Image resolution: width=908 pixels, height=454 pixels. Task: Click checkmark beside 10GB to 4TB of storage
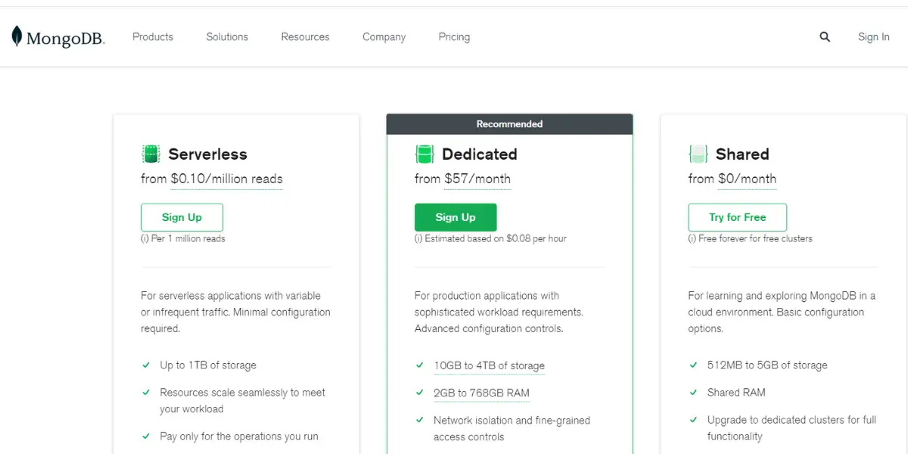click(x=420, y=365)
